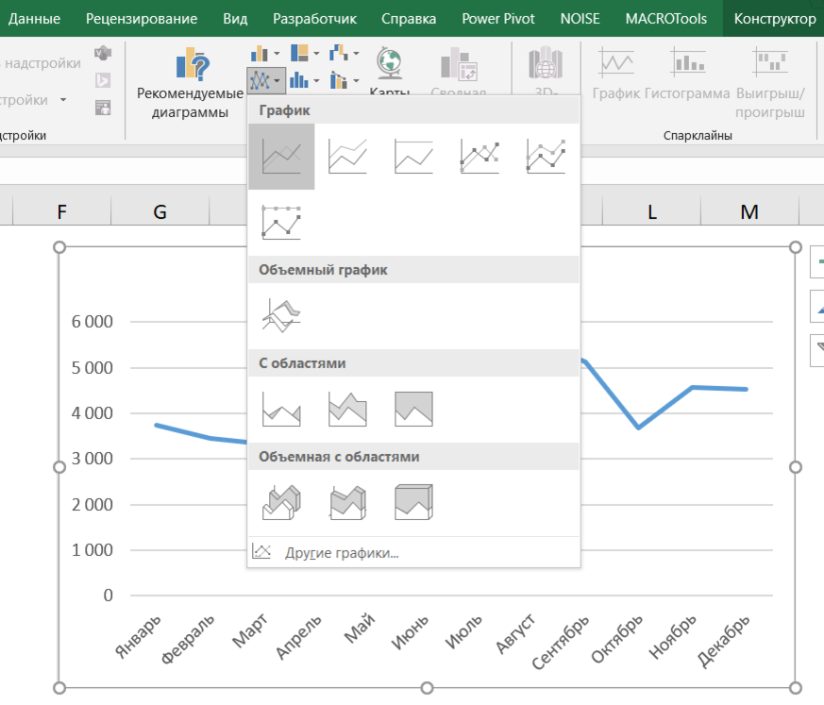Insert a График sparkline
824x705 pixels.
pos(616,74)
